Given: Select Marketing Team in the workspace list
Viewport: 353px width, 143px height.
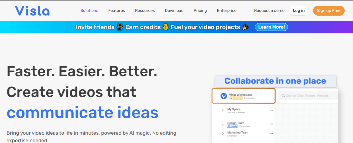Looking at the screenshot, I should coord(238,132).
